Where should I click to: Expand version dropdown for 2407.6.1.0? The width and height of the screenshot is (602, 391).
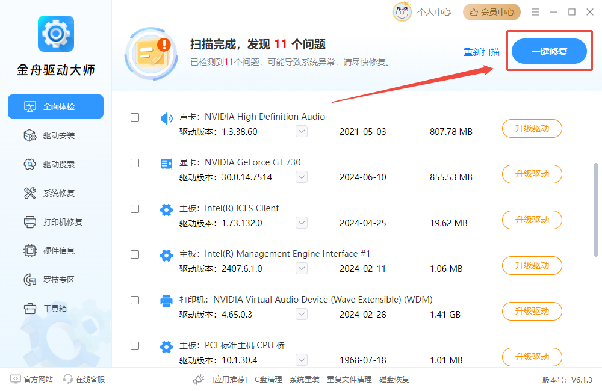(x=302, y=268)
